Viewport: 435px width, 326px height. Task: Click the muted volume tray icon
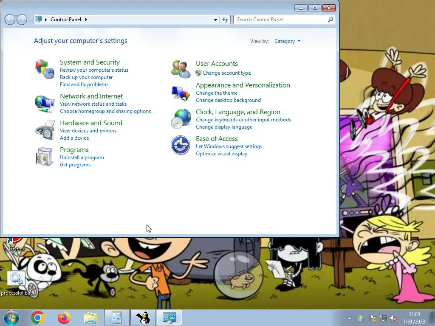[393, 318]
